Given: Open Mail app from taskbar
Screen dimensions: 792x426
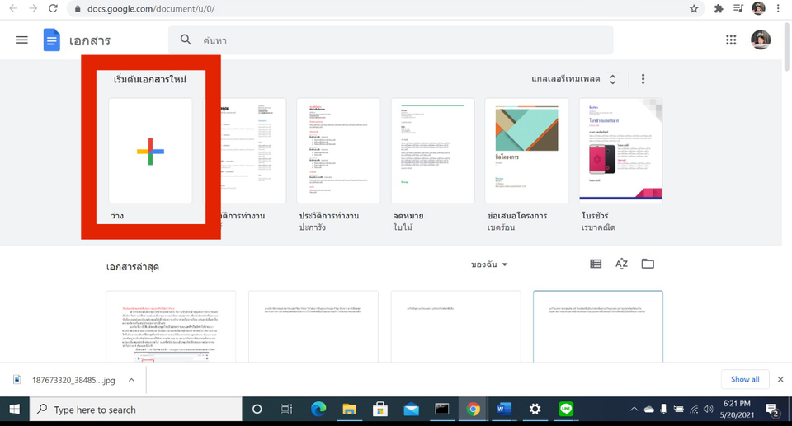Looking at the screenshot, I should [411, 410].
